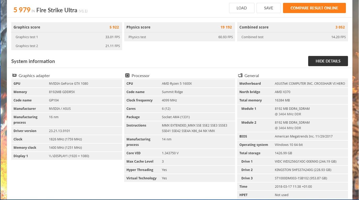The height and width of the screenshot is (200, 359).
Task: Select CPU manufacturing process 14 nm
Action: pos(167,139)
